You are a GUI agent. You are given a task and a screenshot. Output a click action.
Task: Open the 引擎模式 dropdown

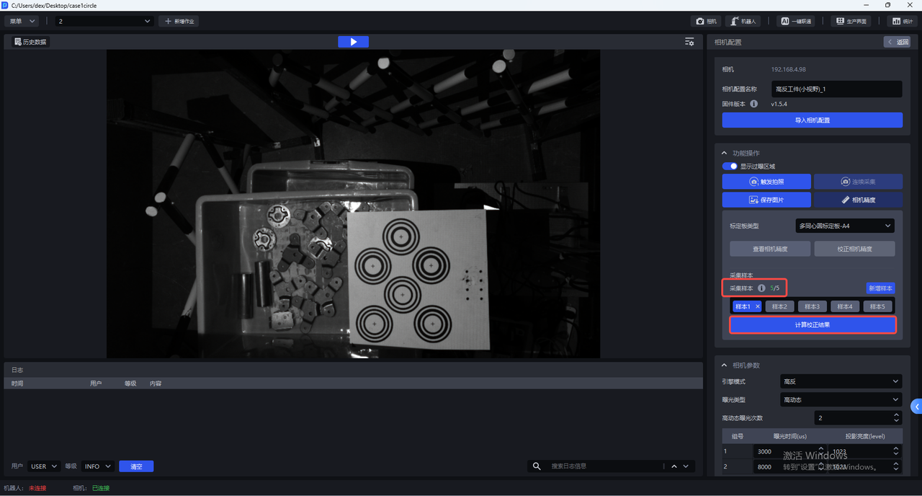[x=841, y=381]
